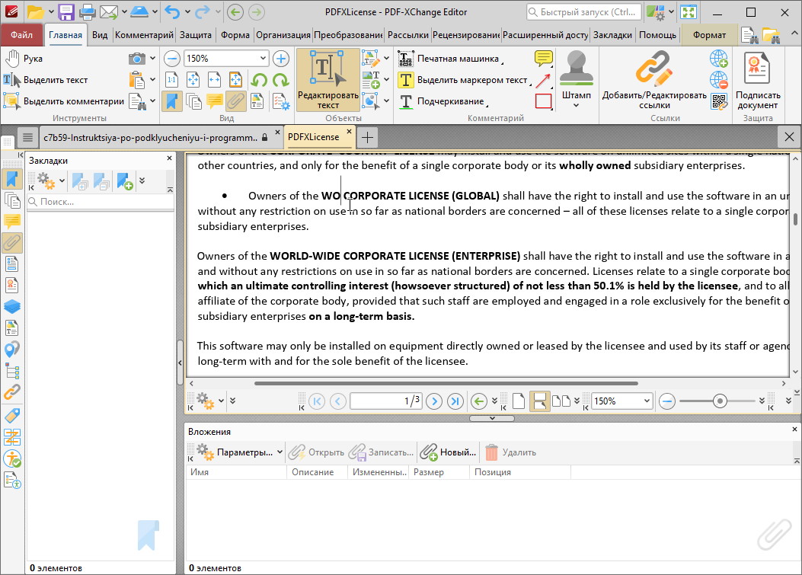
Task: Toggle the bookmarks pane in ribbon View group
Action: pyautogui.click(x=172, y=101)
